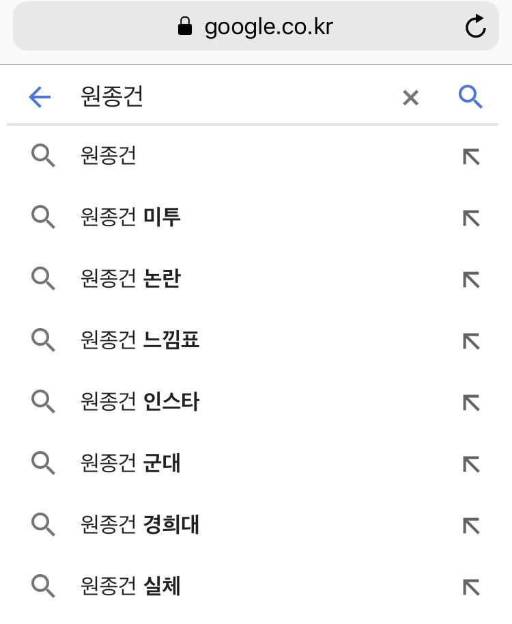Viewport: 512px width, 624px height.
Task: Tap the blue search magnifier button
Action: point(470,98)
